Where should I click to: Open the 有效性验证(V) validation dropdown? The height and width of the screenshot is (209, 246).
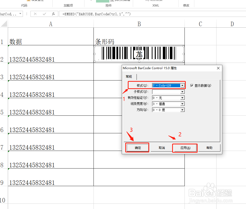182,98
